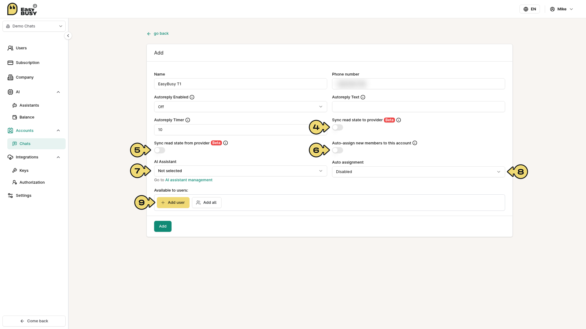
Task: Click the Authorization icon in sidebar
Action: click(15, 182)
